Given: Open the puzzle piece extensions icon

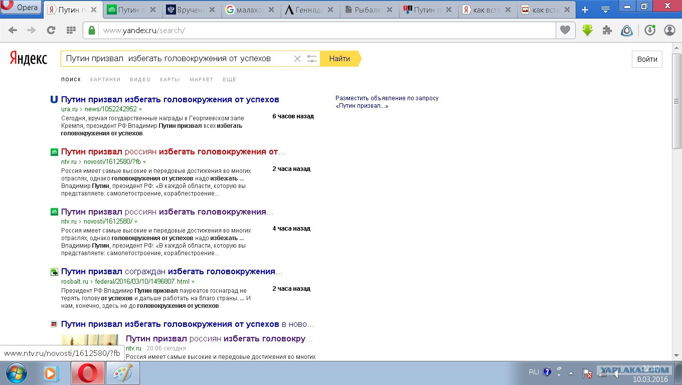Looking at the screenshot, I should click(x=607, y=31).
